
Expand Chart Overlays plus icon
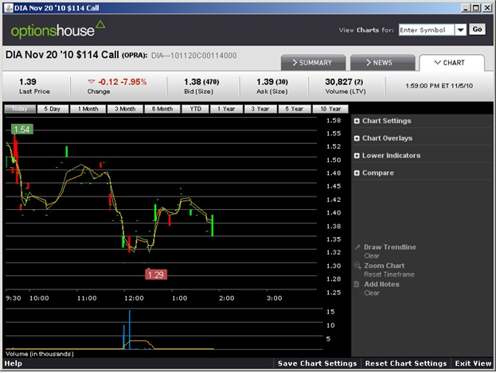(357, 138)
